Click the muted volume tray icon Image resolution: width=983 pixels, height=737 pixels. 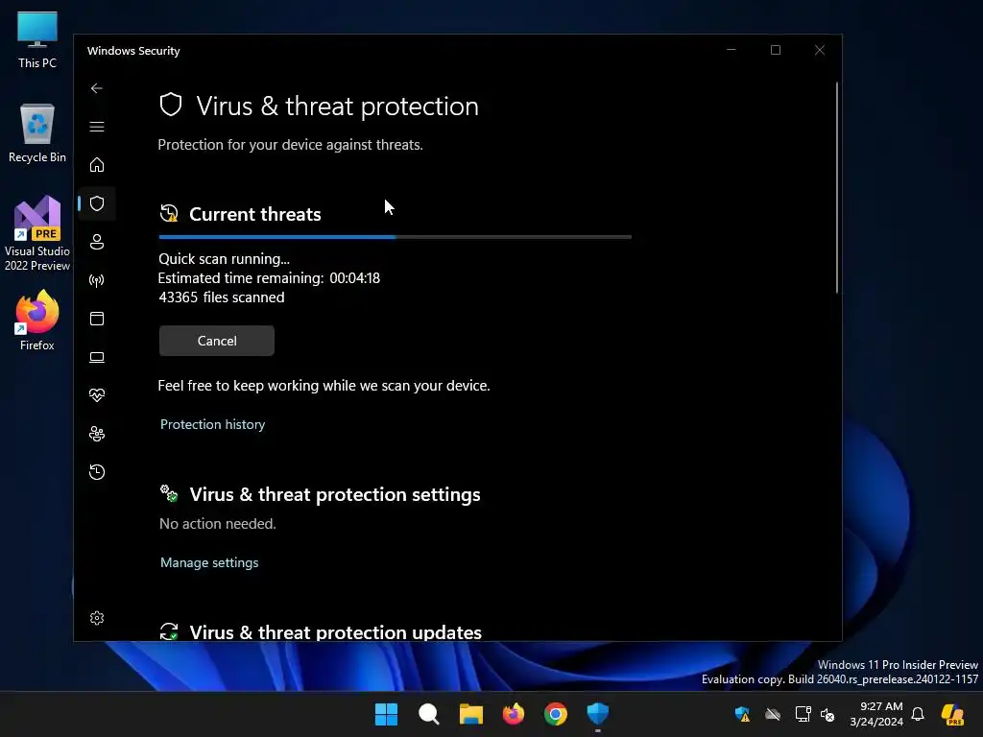click(827, 714)
